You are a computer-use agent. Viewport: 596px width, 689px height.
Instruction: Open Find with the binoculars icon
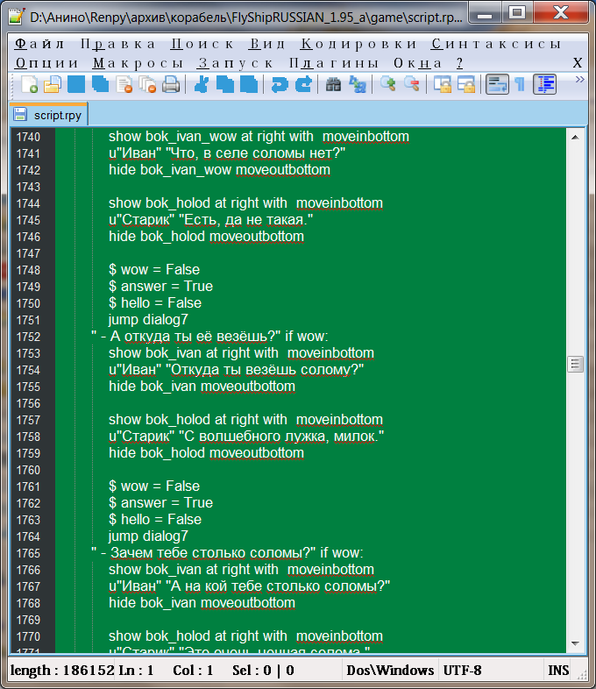tap(333, 84)
